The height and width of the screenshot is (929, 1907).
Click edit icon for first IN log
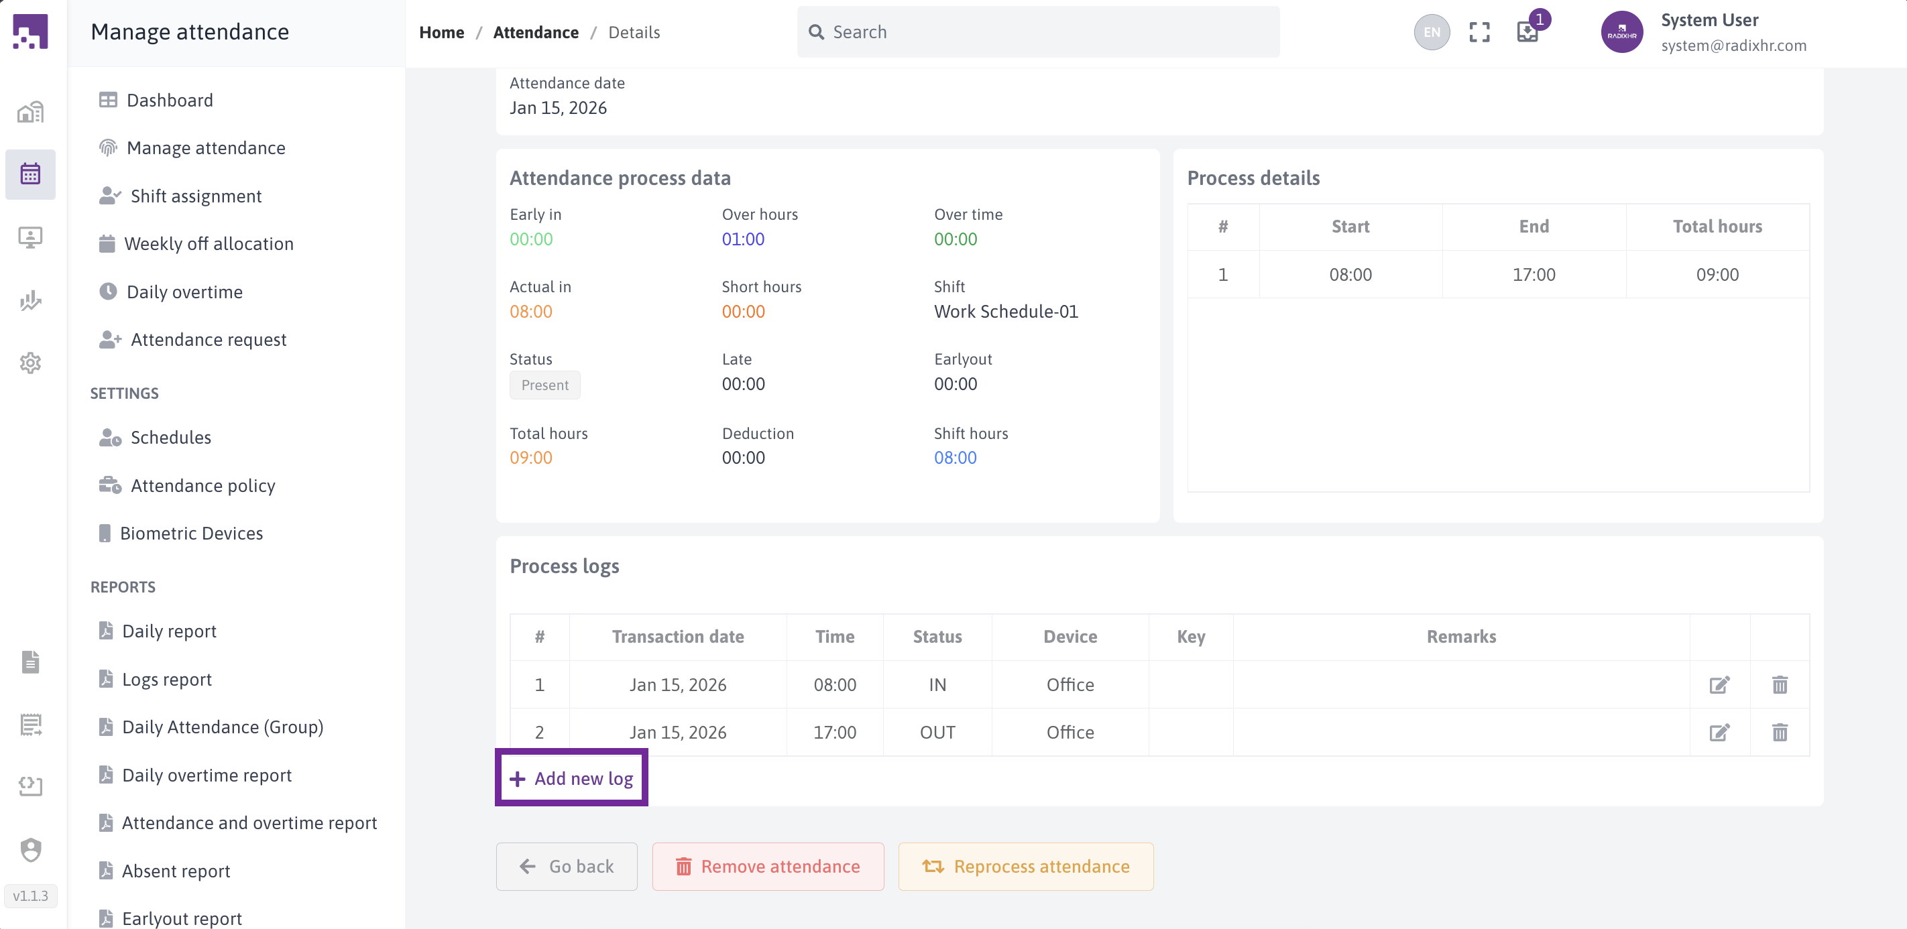[x=1718, y=685]
